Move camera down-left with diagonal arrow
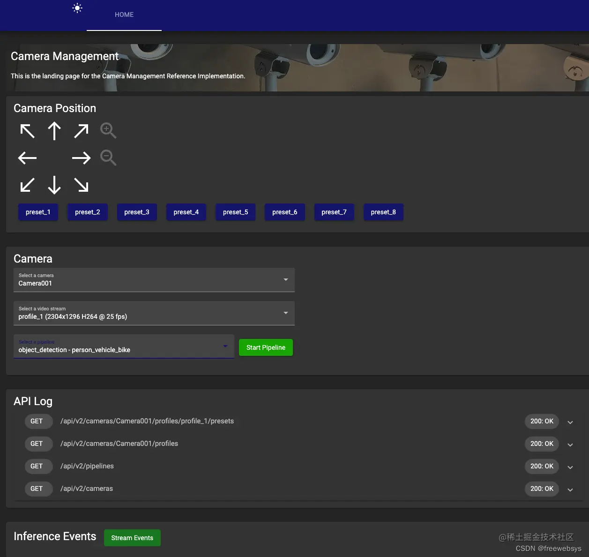589x557 pixels. point(28,185)
